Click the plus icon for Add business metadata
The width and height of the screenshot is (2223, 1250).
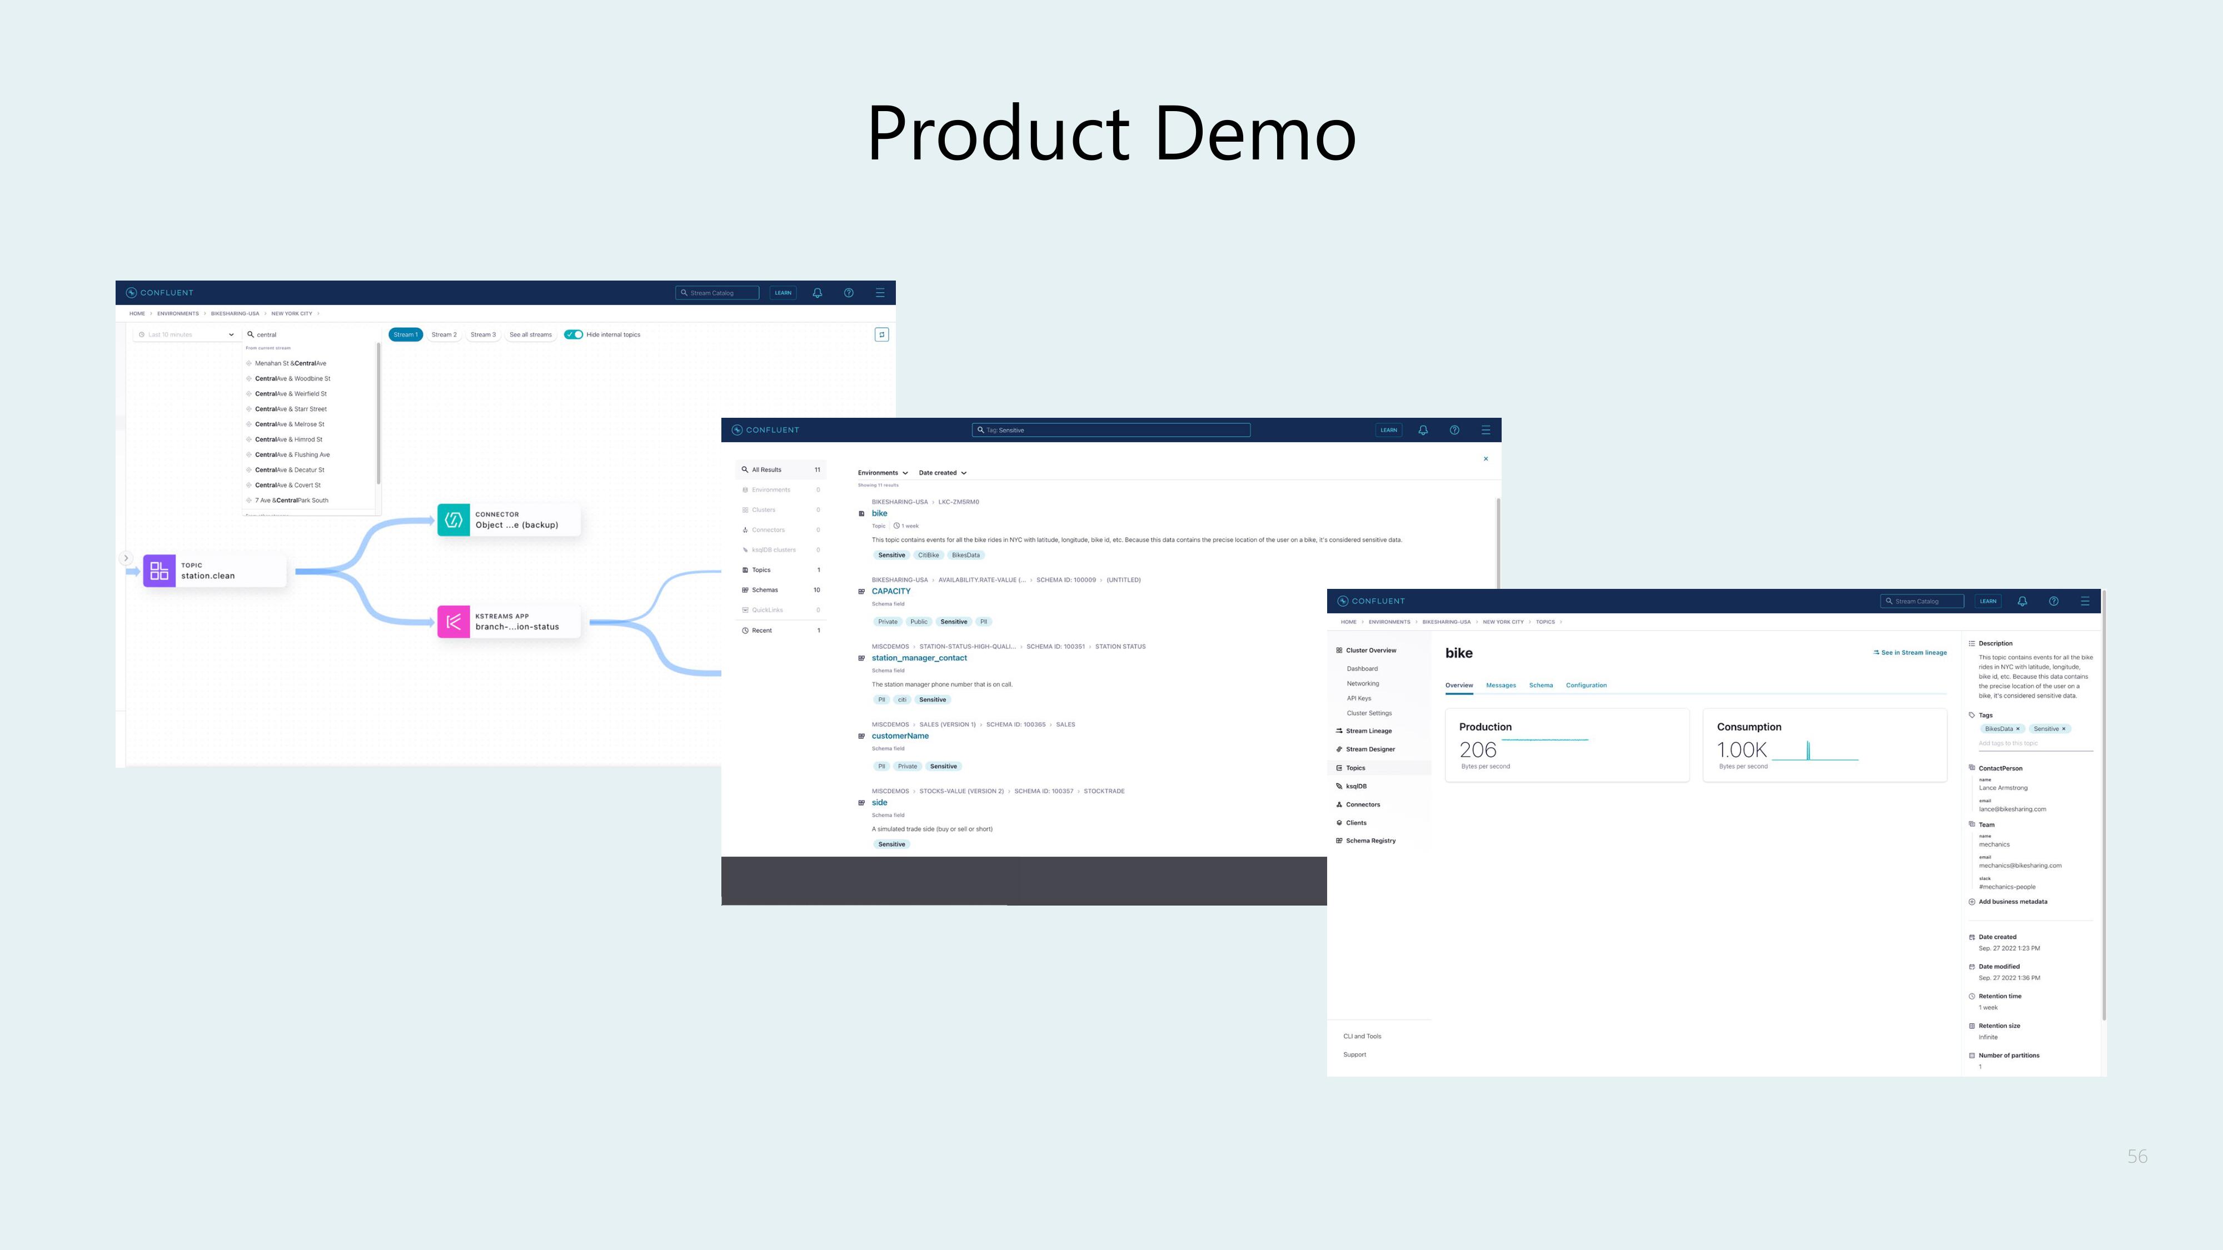click(x=1972, y=902)
